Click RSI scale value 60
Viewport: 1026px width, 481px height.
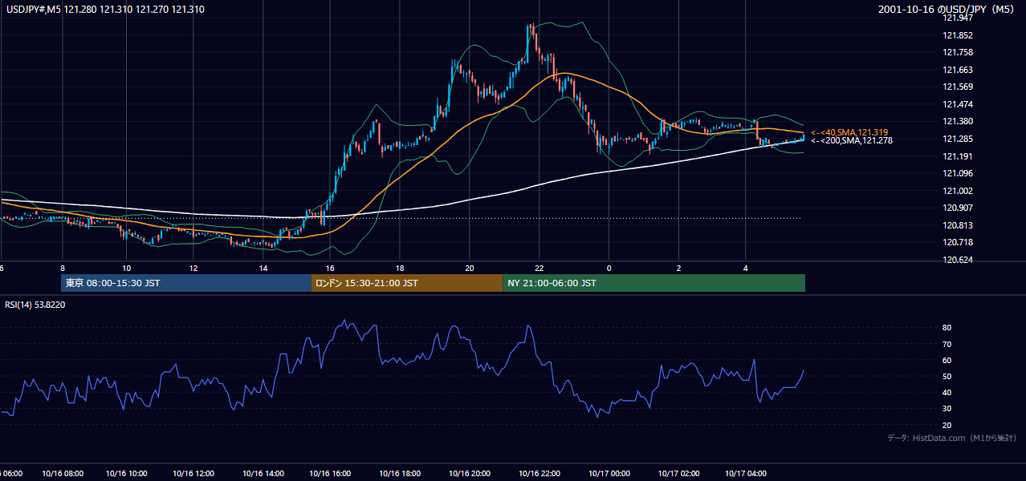coord(947,360)
